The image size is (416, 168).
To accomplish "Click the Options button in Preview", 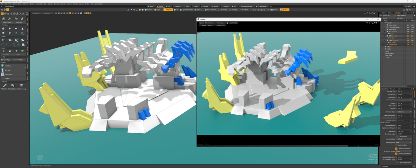I will coord(201,23).
